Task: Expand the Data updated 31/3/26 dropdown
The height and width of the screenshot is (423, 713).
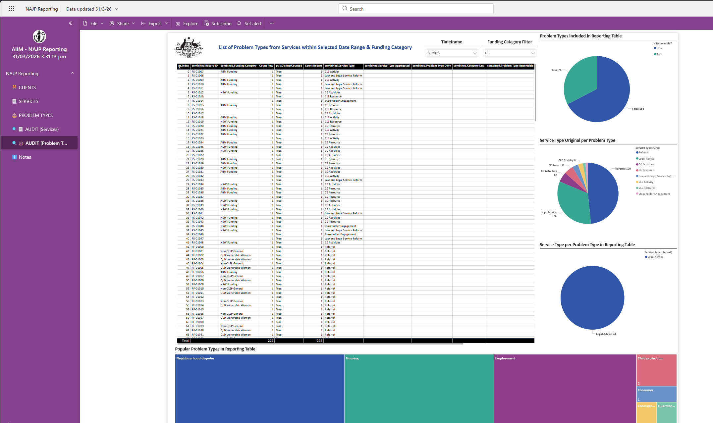Action: pyautogui.click(x=116, y=9)
